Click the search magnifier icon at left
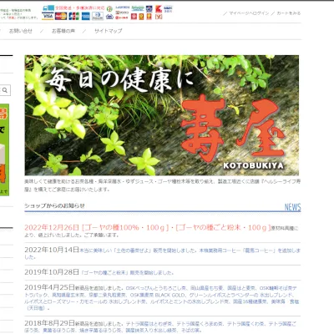The image size is (334, 334). pos(5,90)
